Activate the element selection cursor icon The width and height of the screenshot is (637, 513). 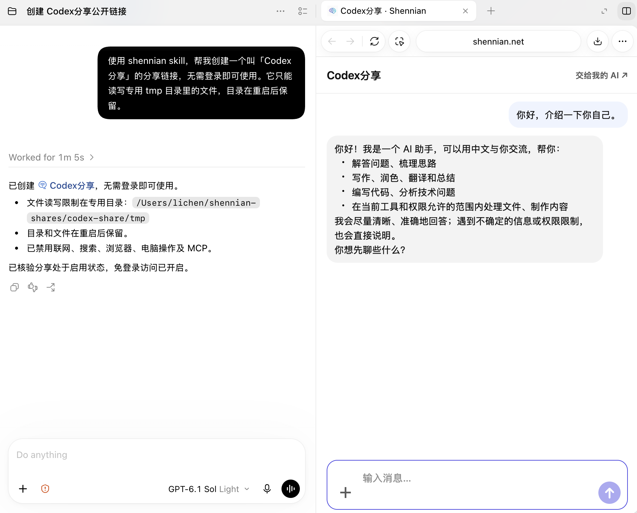tap(399, 41)
